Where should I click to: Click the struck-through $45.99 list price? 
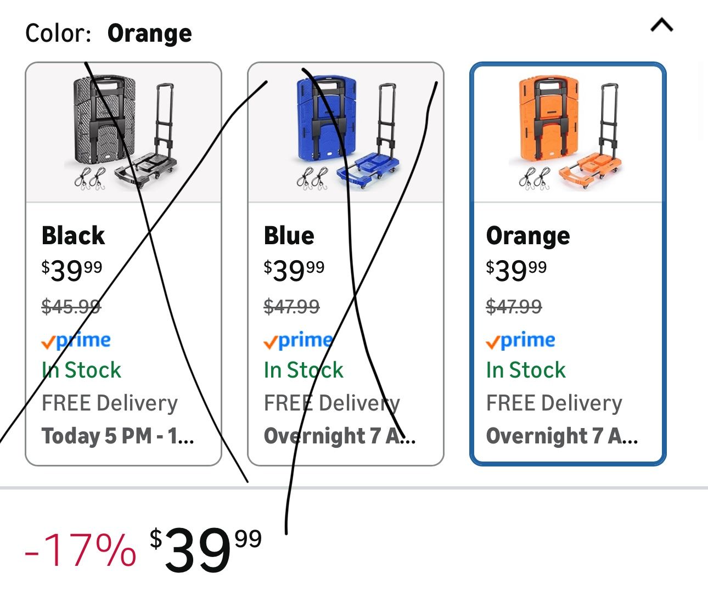pyautogui.click(x=71, y=306)
